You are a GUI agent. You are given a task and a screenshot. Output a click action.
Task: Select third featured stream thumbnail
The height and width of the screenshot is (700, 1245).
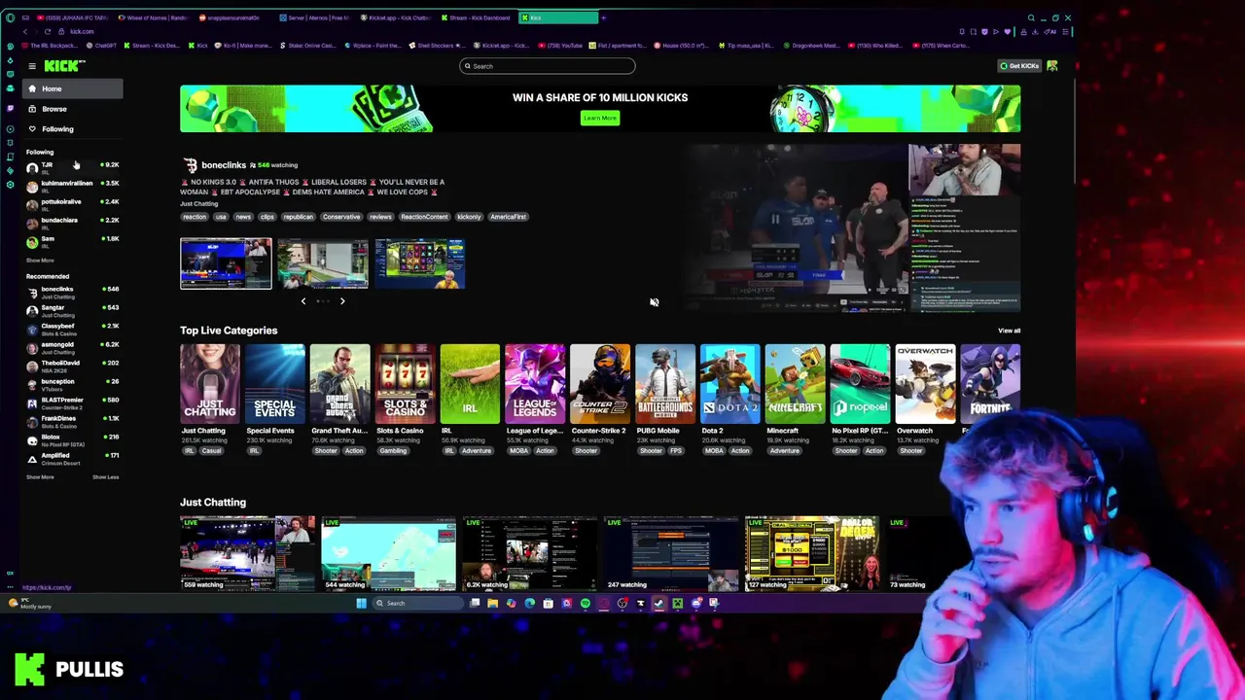[420, 263]
